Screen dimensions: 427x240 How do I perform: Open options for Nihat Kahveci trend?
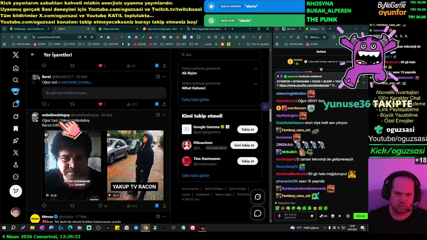256,83
